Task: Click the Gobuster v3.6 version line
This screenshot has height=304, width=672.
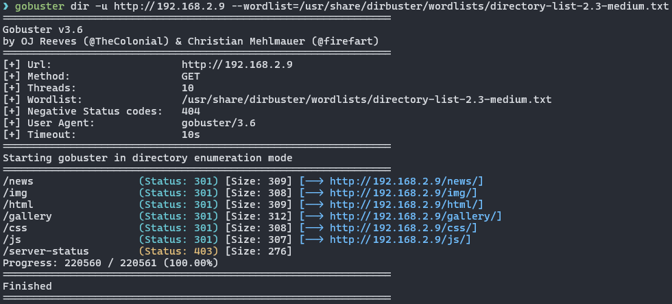Action: pos(43,30)
